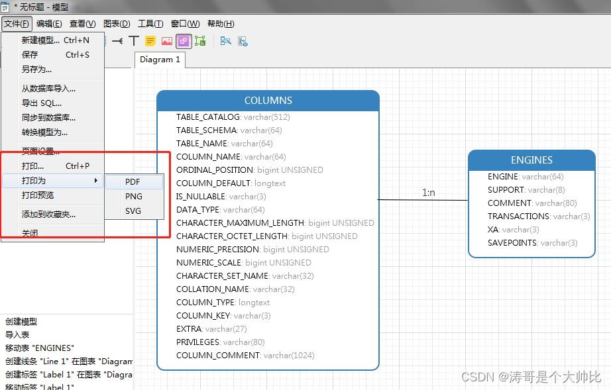Open the 工具(T) menu

pos(150,24)
